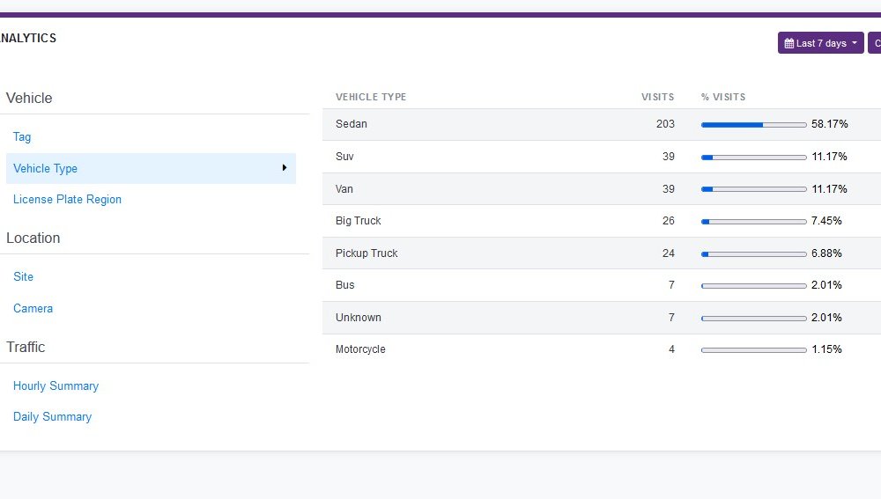Click the Vehicle Type column header
This screenshot has height=499, width=881.
(x=371, y=97)
